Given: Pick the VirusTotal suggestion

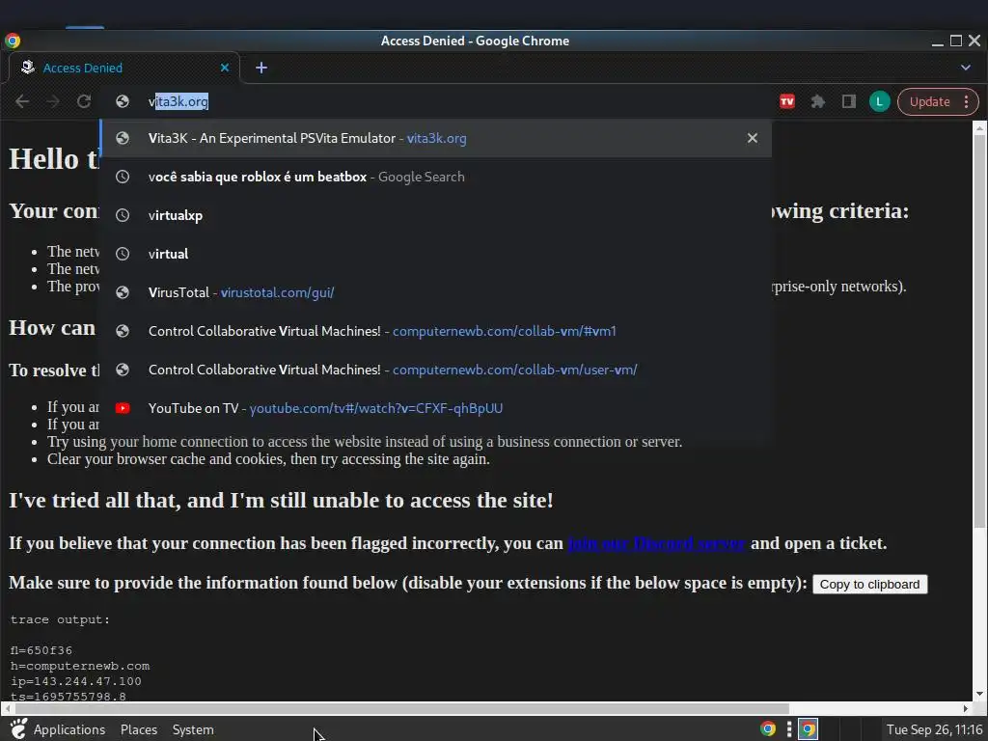Looking at the screenshot, I should pyautogui.click(x=435, y=292).
